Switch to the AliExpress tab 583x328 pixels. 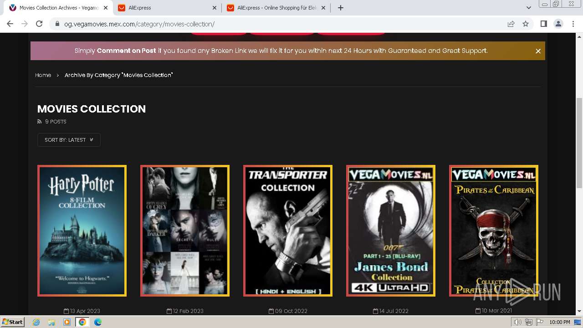(167, 8)
